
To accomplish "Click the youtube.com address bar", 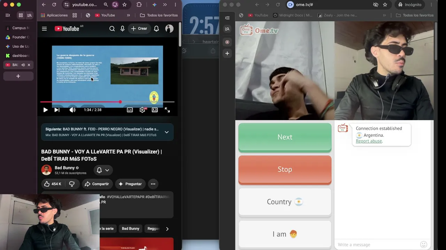I will pos(85,5).
